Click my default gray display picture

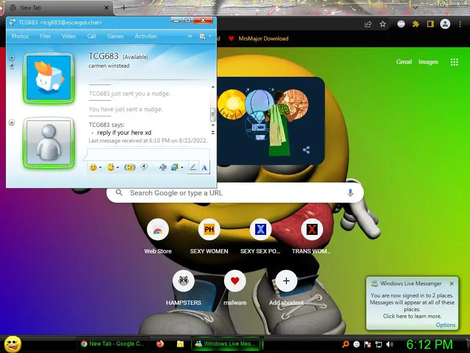[49, 142]
